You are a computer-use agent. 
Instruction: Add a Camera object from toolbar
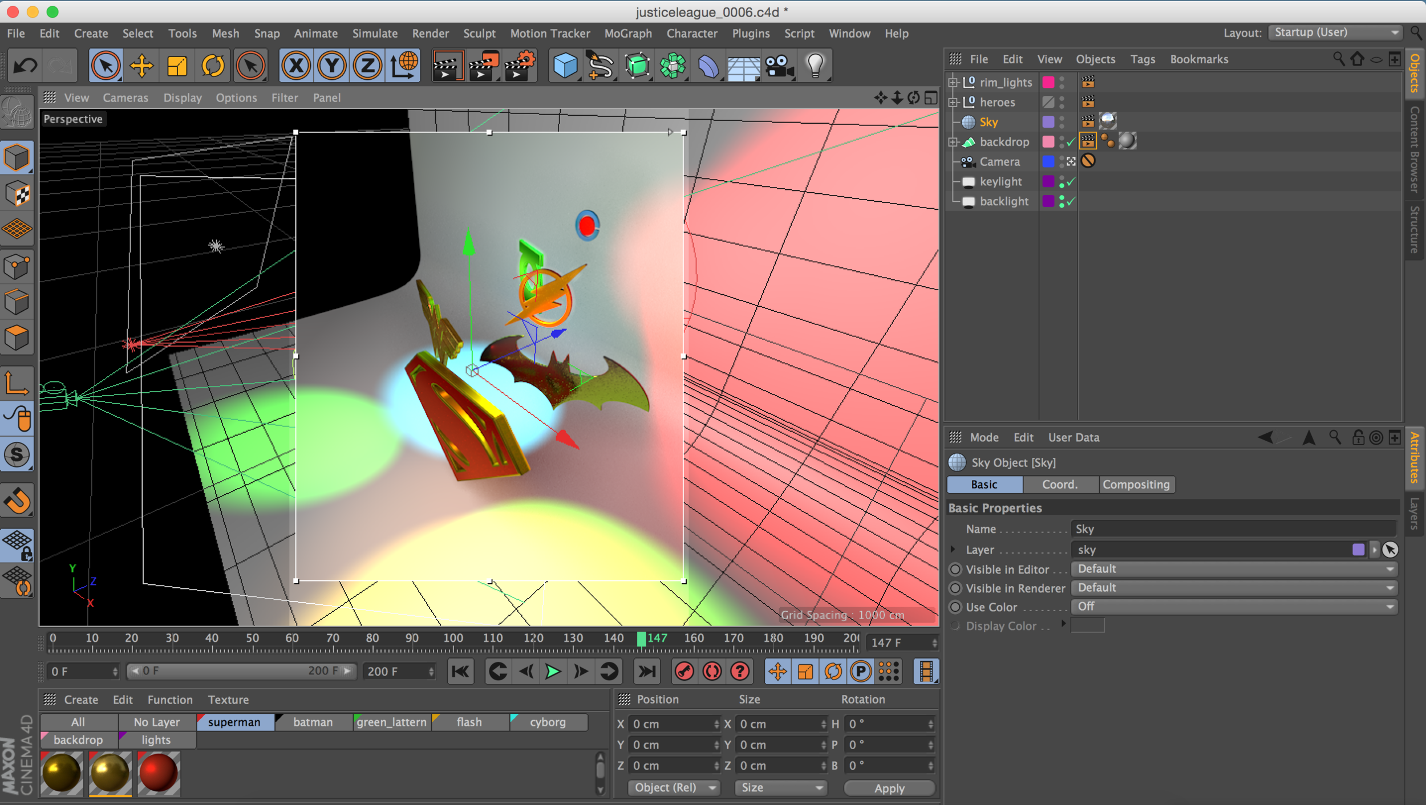pyautogui.click(x=779, y=66)
